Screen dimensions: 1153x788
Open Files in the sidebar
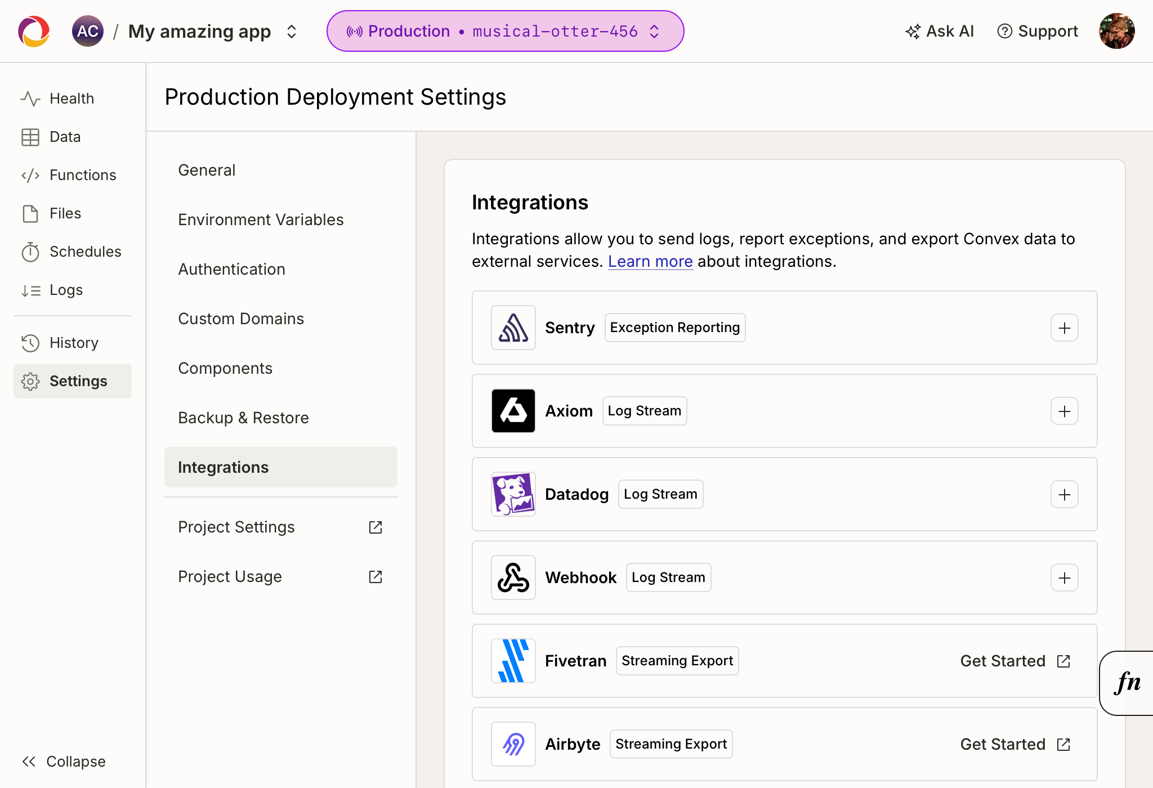[x=73, y=213]
